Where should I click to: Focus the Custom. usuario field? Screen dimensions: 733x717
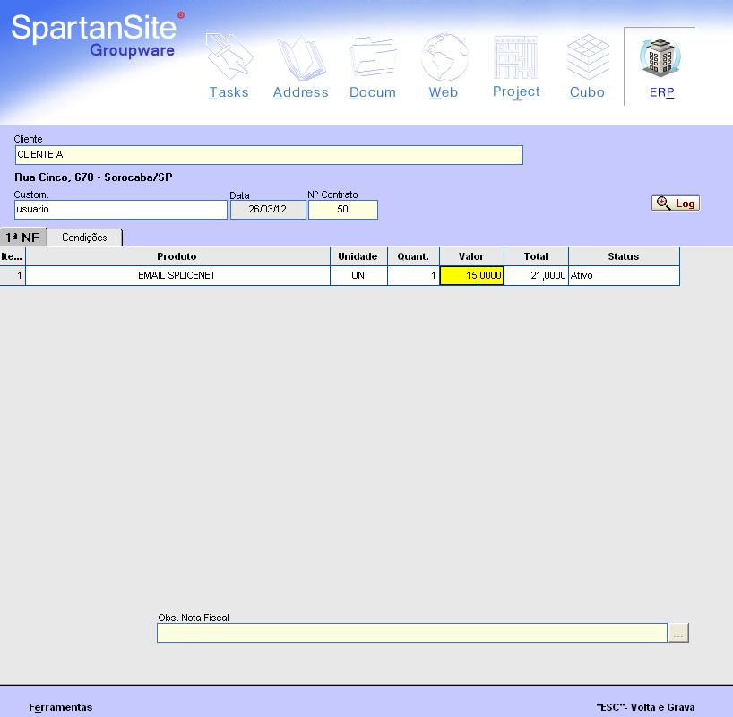121,210
